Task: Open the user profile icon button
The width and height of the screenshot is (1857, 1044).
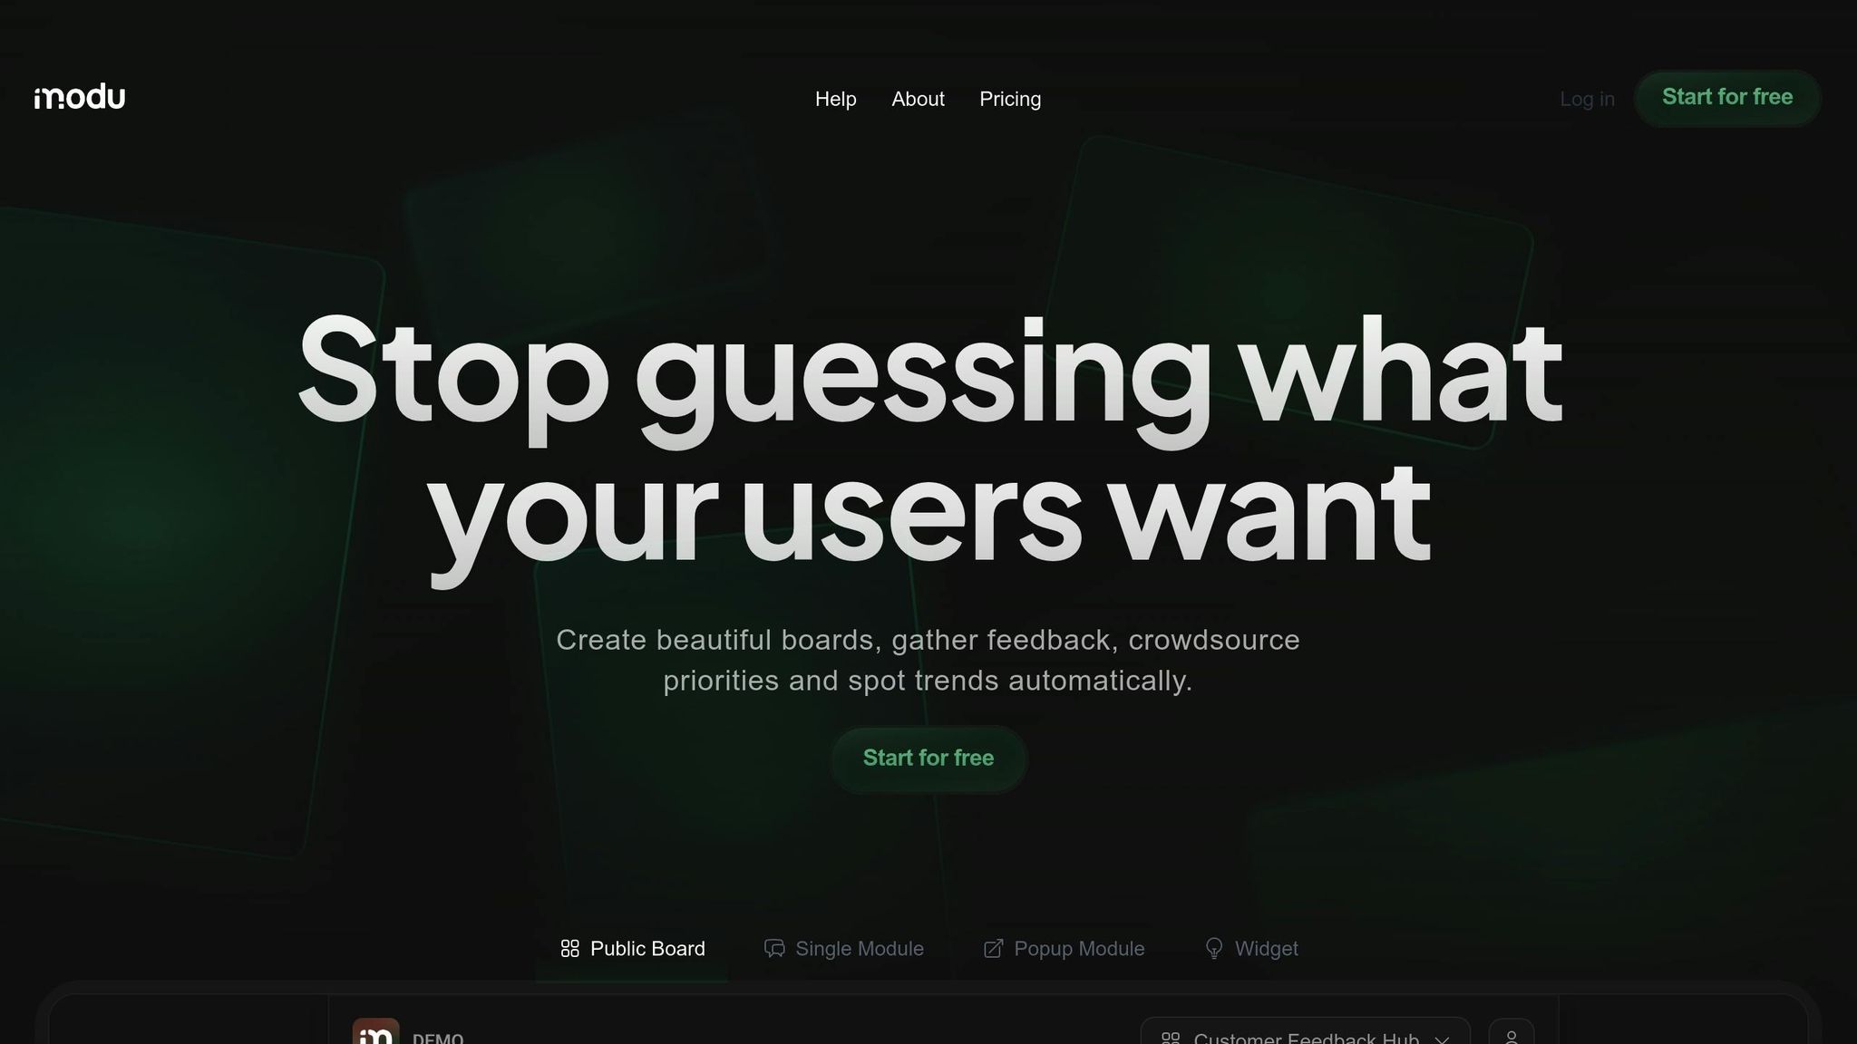Action: (1512, 1032)
